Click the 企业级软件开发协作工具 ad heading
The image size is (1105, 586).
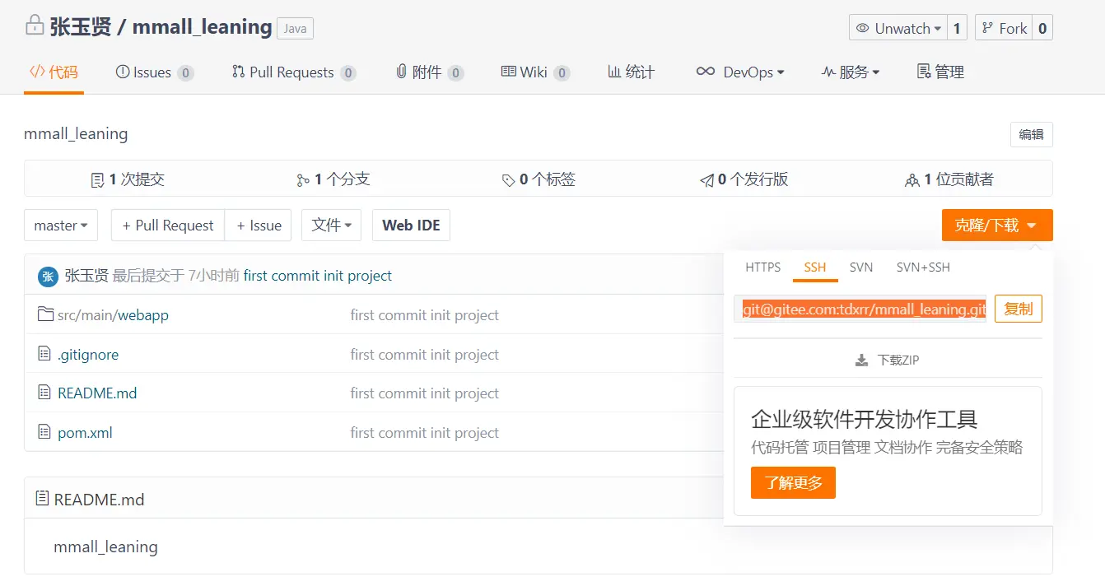pos(864,419)
